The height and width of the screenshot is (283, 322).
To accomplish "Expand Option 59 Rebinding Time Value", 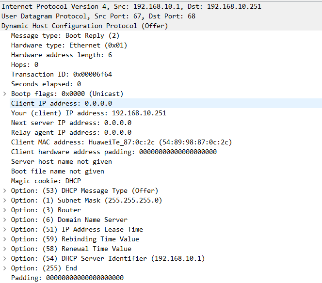I will [x=5, y=239].
